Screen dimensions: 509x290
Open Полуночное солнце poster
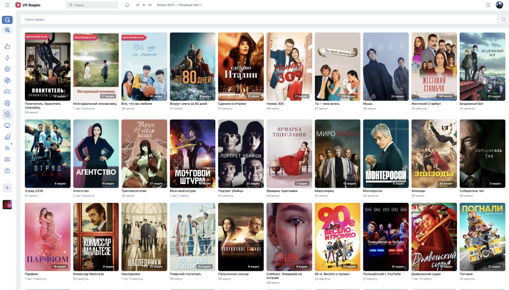pyautogui.click(x=241, y=237)
